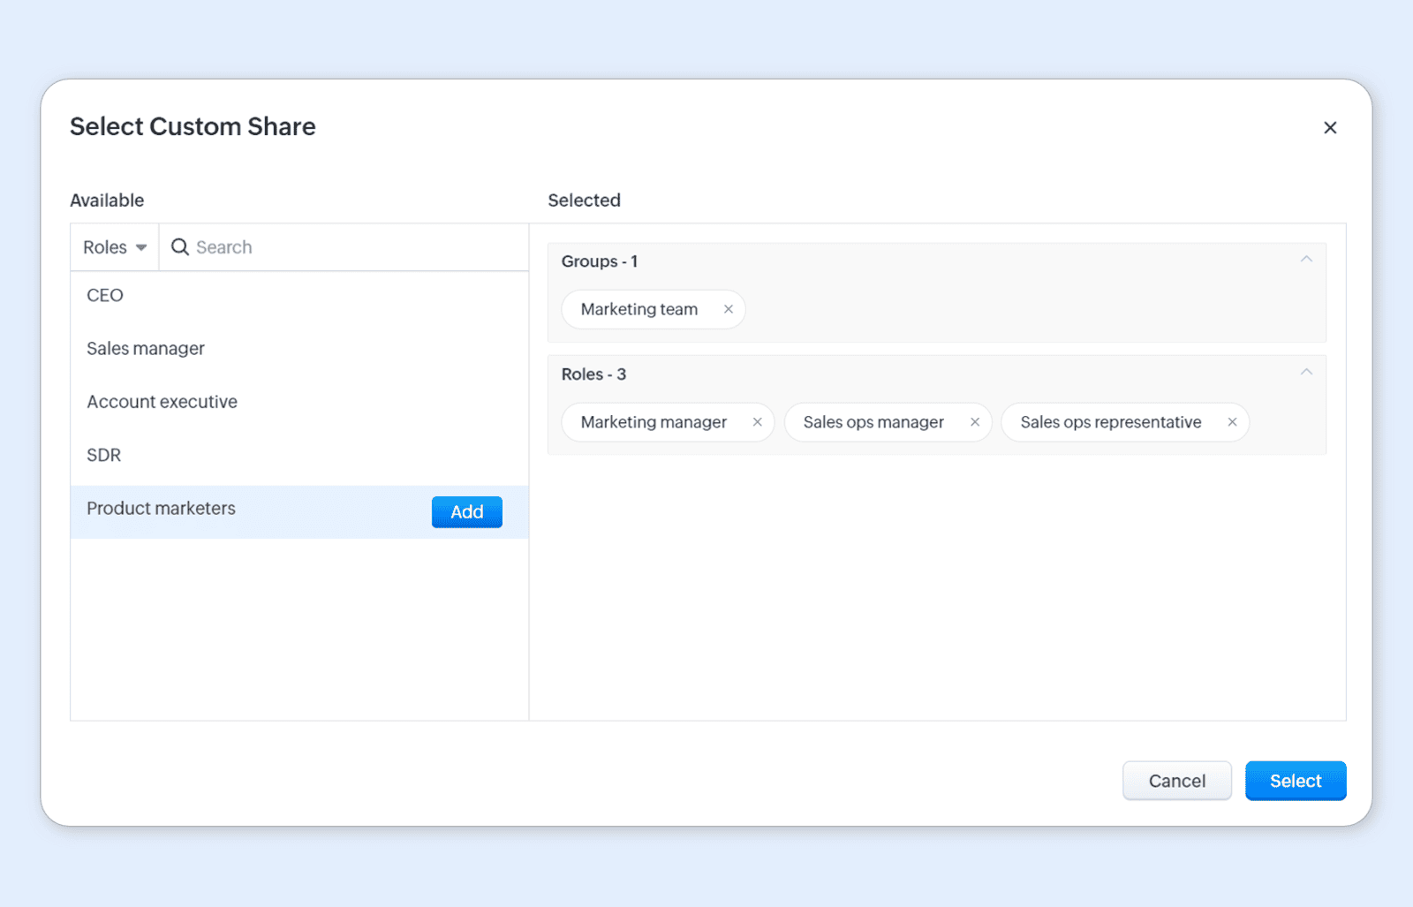Add Product marketers to selected
1413x907 pixels.
467,512
